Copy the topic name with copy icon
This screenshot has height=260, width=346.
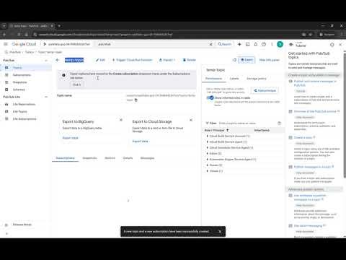pyautogui.click(x=136, y=100)
